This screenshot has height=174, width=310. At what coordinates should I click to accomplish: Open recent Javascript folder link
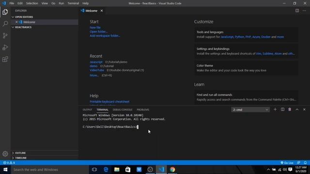[96, 62]
